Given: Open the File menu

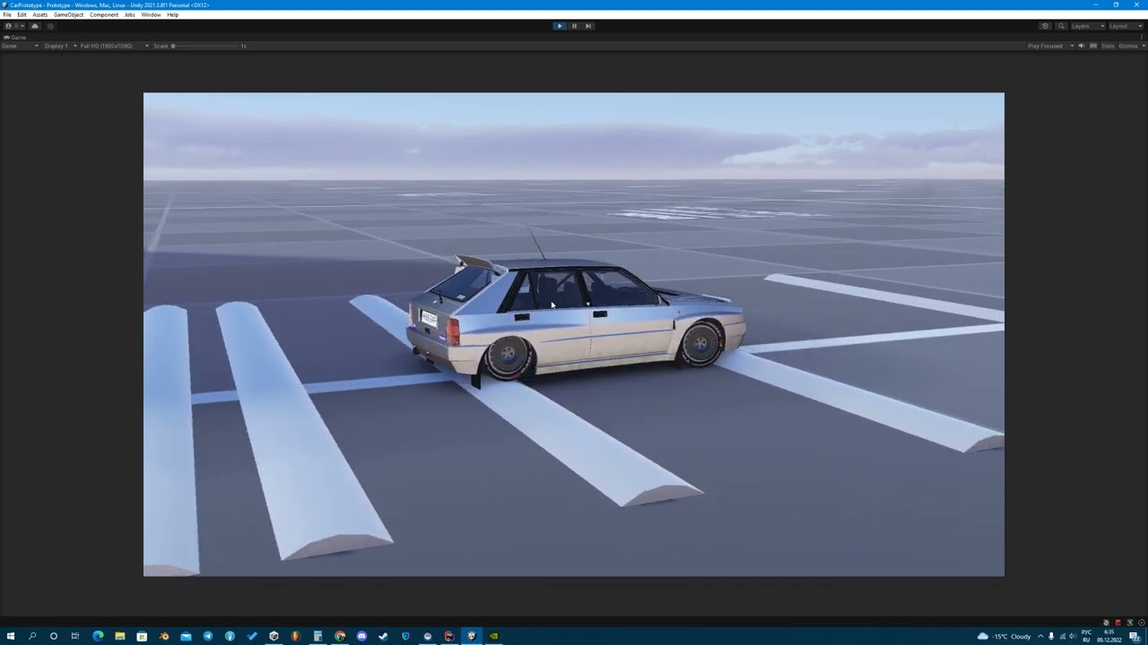Looking at the screenshot, I should [7, 14].
